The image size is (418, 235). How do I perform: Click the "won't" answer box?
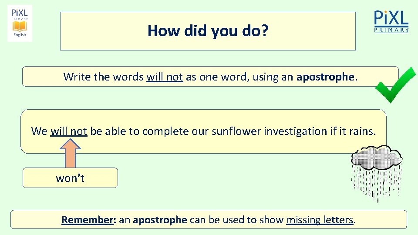pyautogui.click(x=70, y=178)
